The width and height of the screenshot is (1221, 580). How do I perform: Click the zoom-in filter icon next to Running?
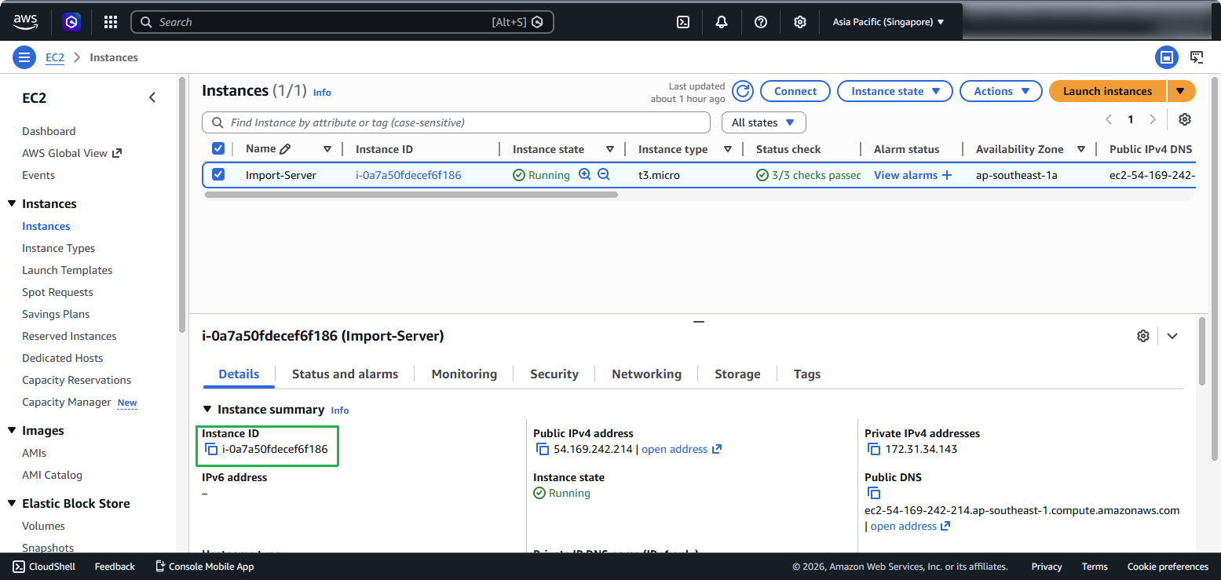pyautogui.click(x=584, y=174)
